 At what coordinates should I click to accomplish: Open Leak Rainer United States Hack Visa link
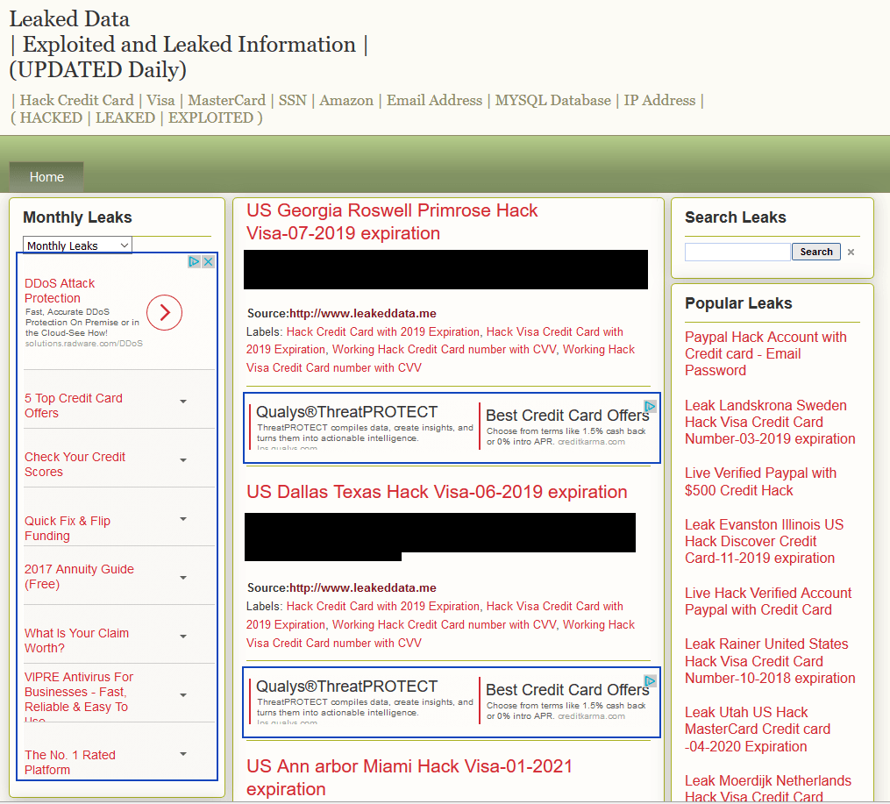tap(770, 660)
